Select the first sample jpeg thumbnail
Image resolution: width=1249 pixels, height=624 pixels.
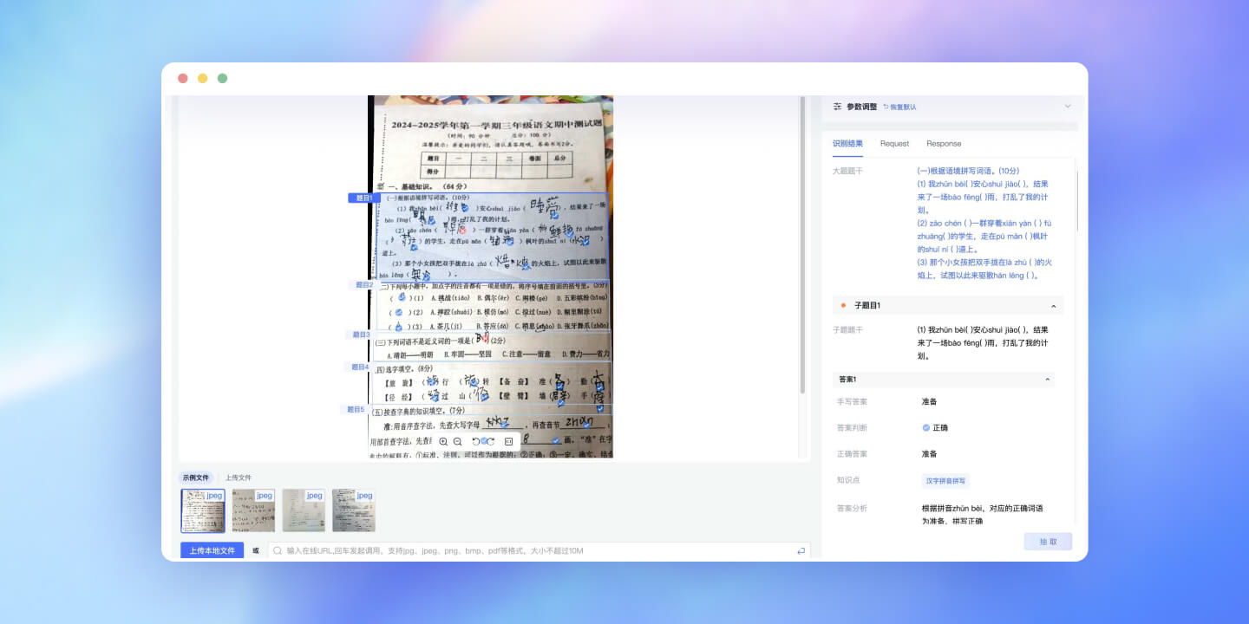(x=203, y=510)
